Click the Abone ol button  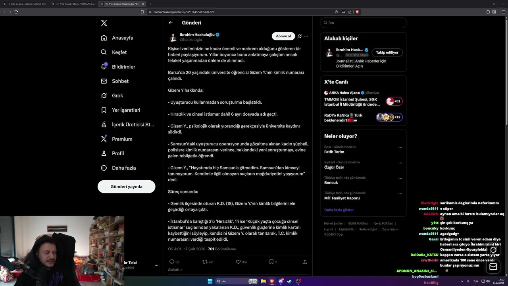pyautogui.click(x=283, y=36)
